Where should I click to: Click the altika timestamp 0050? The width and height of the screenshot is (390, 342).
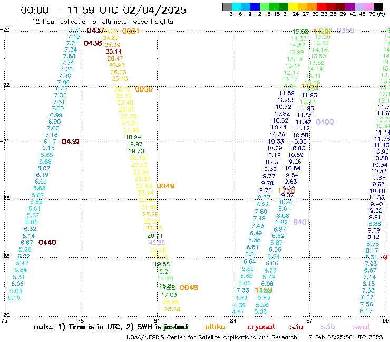144,89
